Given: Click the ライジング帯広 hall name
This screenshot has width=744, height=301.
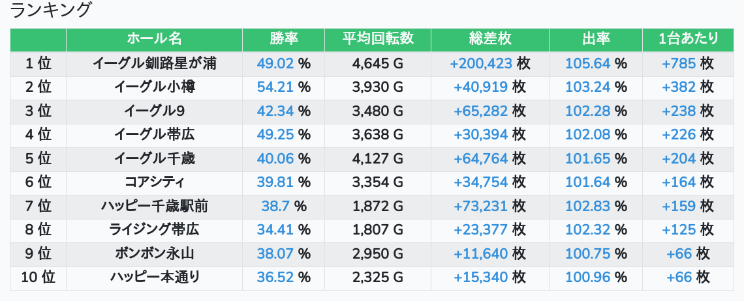Looking at the screenshot, I should tap(154, 230).
